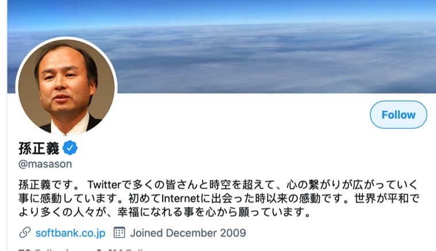Open the circular profile photo
The image size is (436, 251).
pyautogui.click(x=67, y=87)
